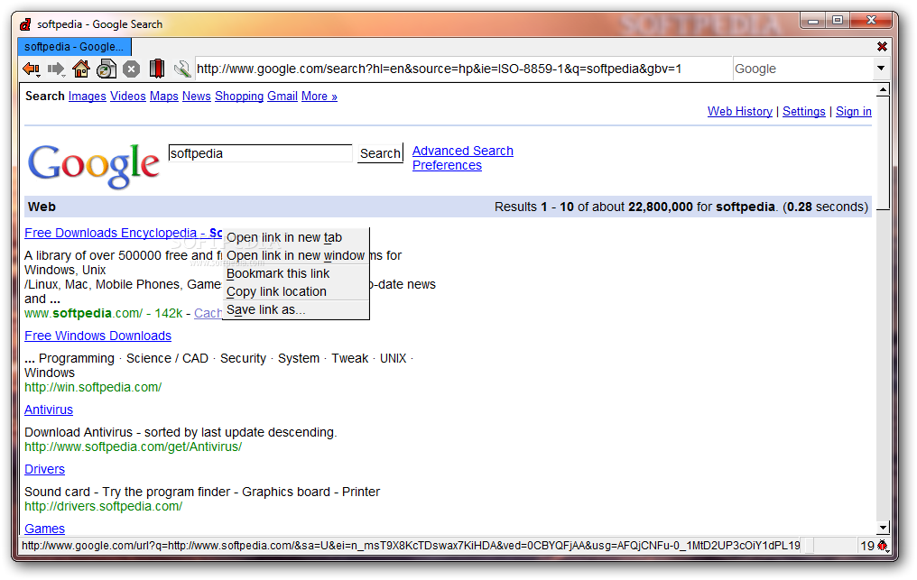
Task: Stop loading the page
Action: click(x=132, y=69)
